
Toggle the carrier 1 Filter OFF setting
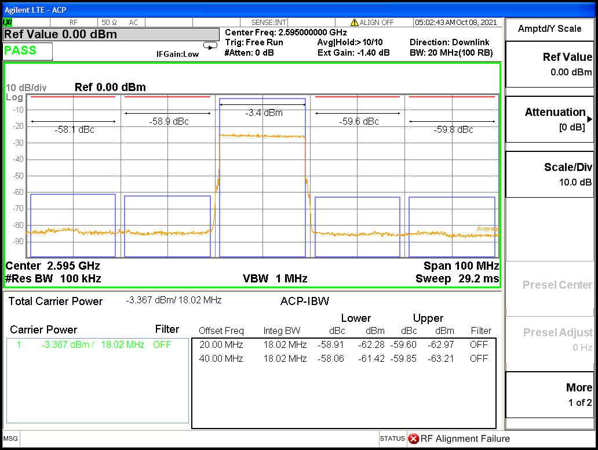(162, 344)
